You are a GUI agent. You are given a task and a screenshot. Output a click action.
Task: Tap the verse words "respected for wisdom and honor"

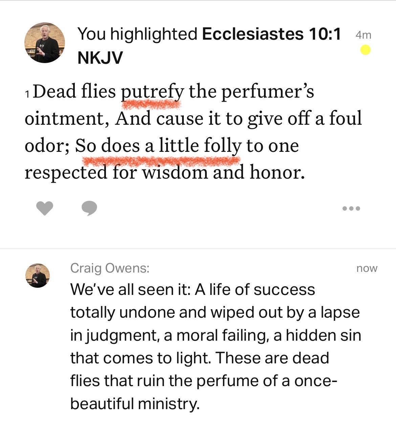pos(164,172)
